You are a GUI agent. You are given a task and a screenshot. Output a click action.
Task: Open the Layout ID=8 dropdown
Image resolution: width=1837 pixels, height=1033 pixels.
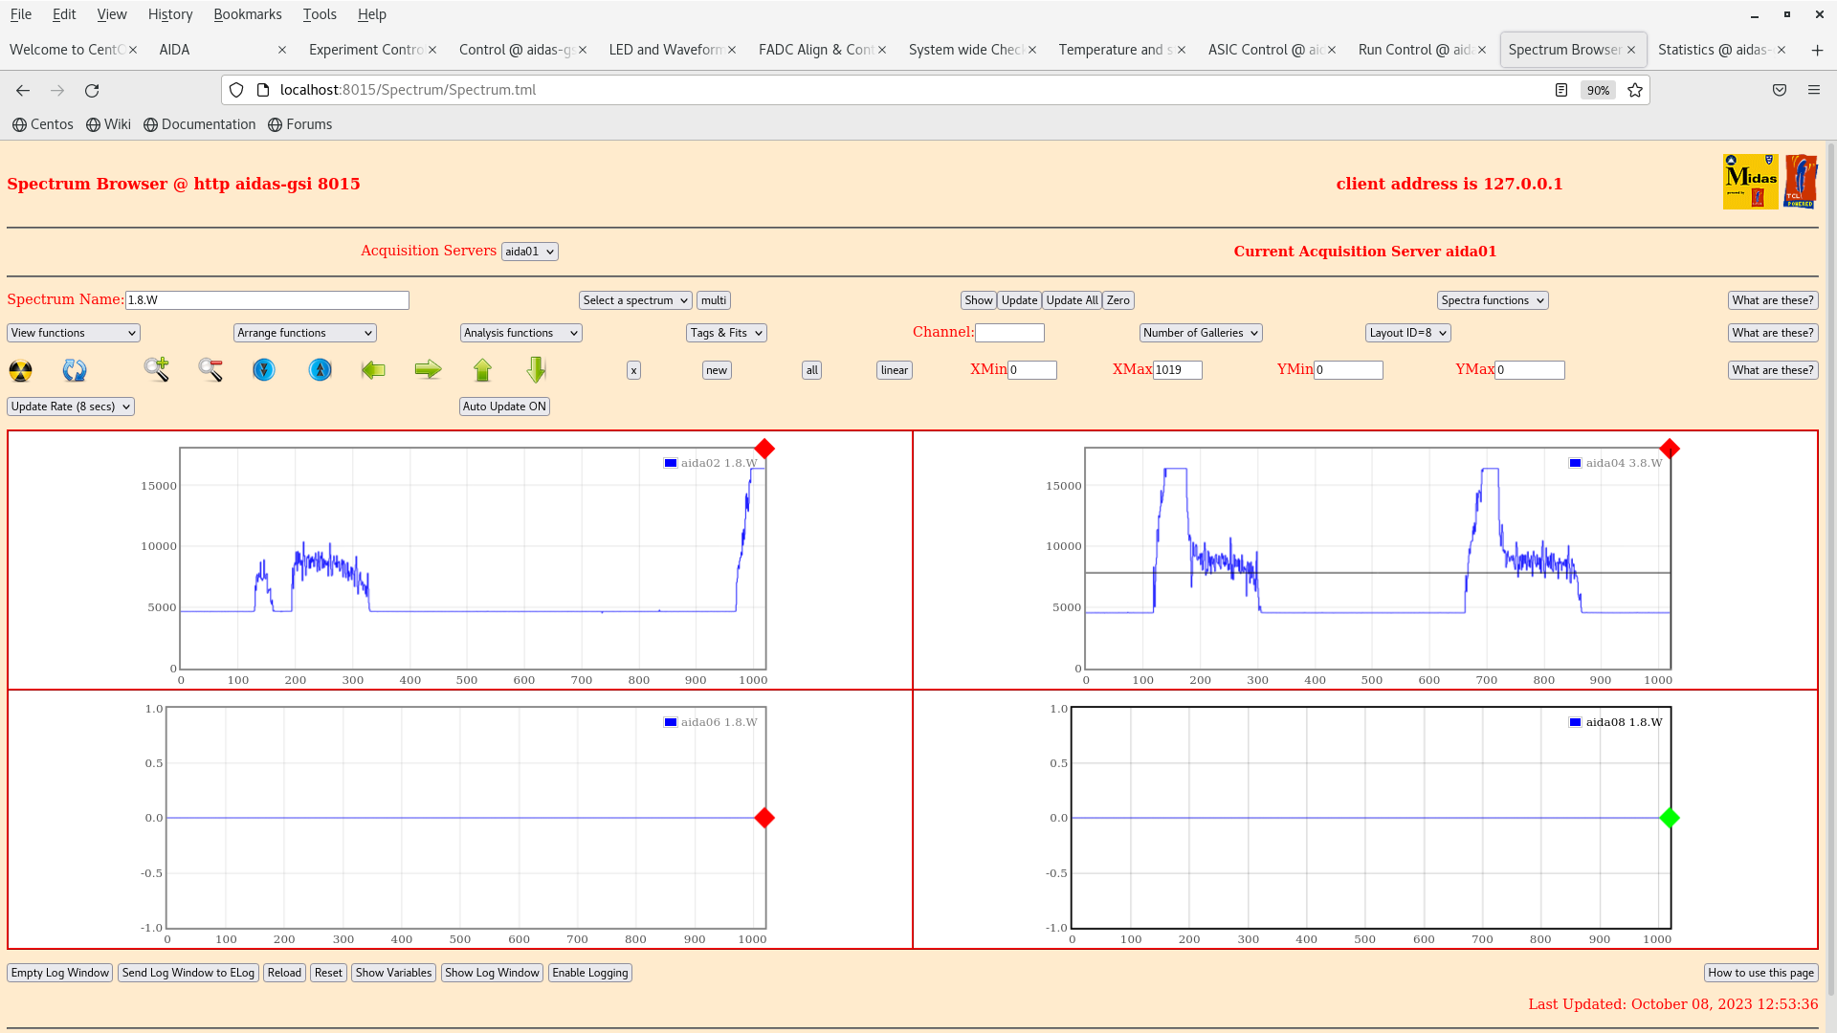coord(1407,333)
